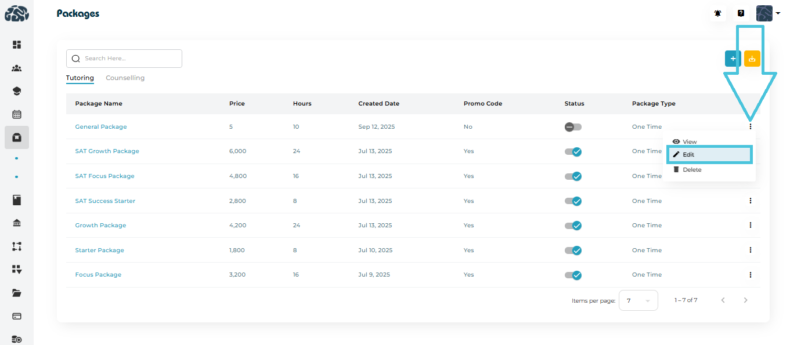The image size is (790, 345).
Task: Switch to the Counselling tab
Action: [125, 78]
